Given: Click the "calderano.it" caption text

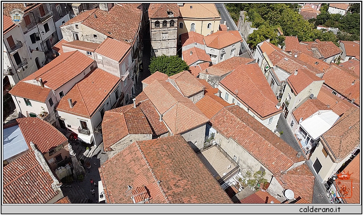Looking at the screenshot, I should point(320,210).
